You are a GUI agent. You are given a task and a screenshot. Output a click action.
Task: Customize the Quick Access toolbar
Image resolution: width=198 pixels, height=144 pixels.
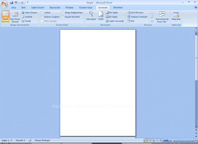pos(28,2)
